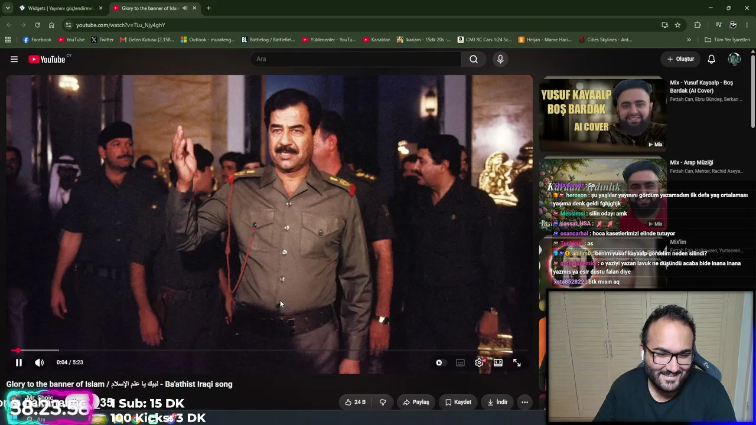Viewport: 756px width, 425px height.
Task: Open the Cities Skylines bookmark
Action: pyautogui.click(x=605, y=40)
